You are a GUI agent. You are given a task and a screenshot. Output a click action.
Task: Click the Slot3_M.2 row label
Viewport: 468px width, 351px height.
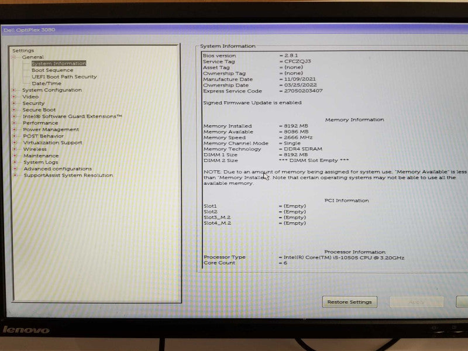pos(217,217)
